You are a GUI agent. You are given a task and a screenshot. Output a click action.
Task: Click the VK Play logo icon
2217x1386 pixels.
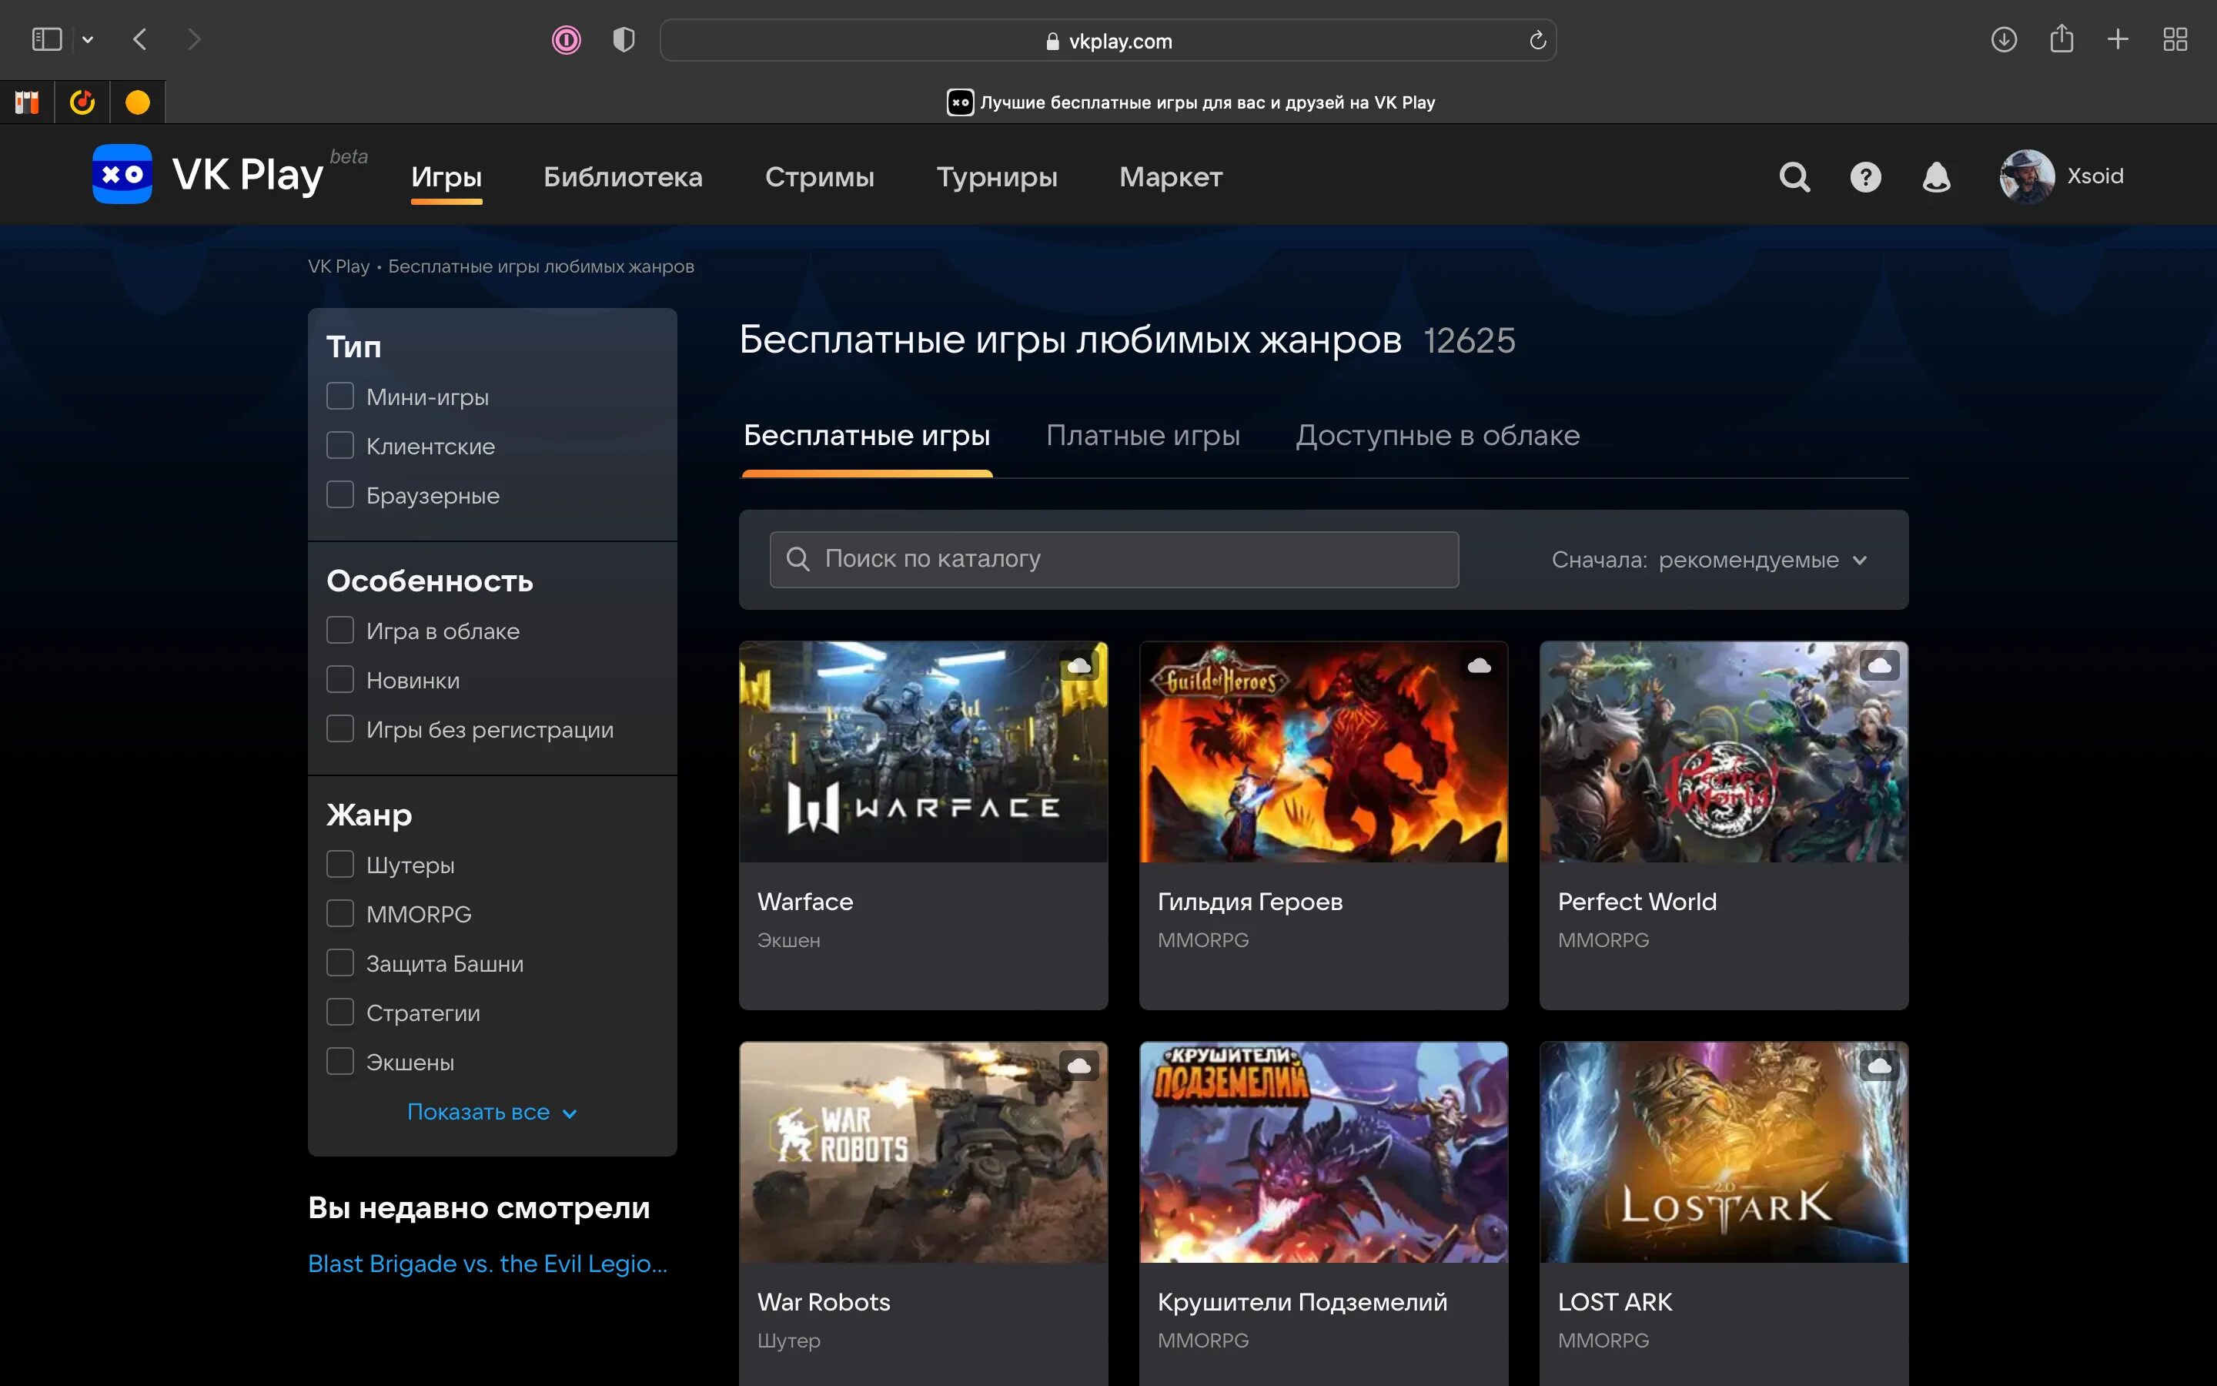click(x=122, y=174)
